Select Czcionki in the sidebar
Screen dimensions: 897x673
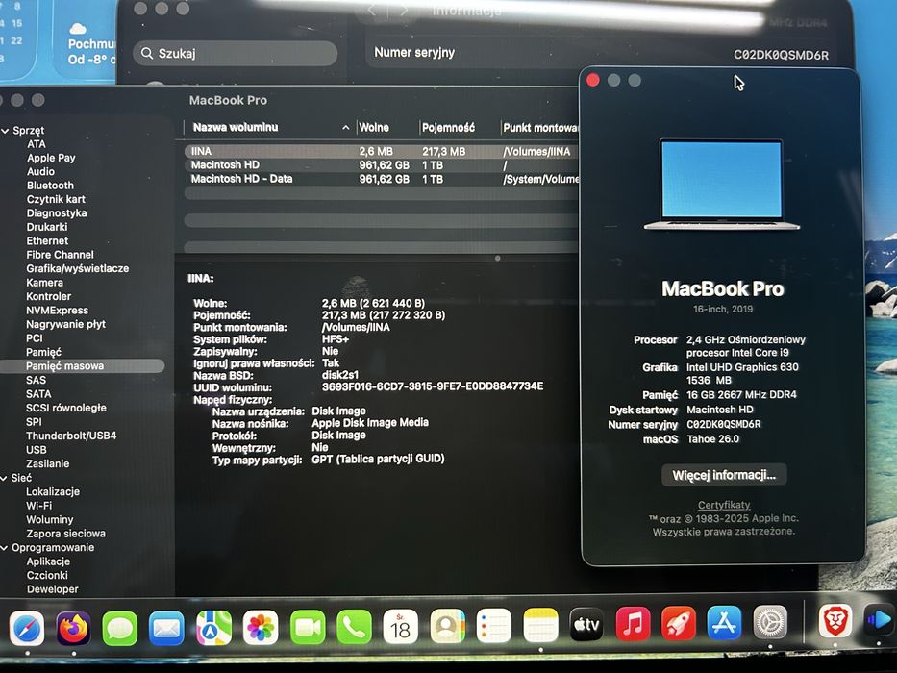(x=47, y=575)
